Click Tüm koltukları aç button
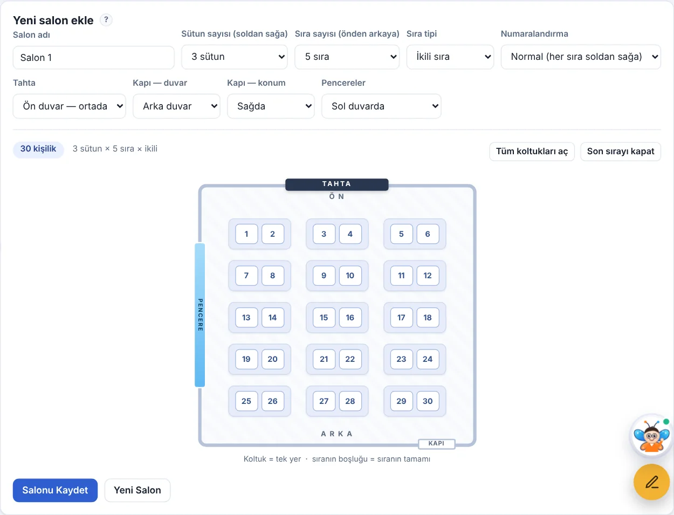The image size is (674, 515). click(x=532, y=152)
